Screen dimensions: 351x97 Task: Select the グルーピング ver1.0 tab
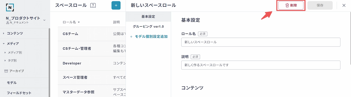point(148,26)
